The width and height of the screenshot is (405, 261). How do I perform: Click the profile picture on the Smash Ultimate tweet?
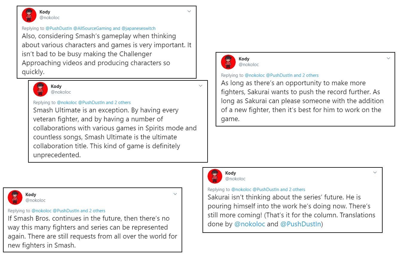coord(40,89)
